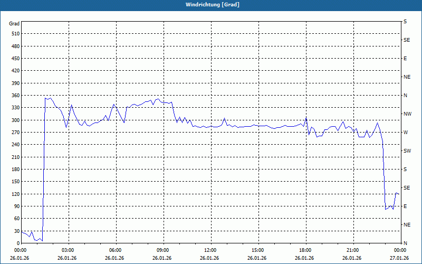This screenshot has height=264, width=422.
Task: Click the 360 y-axis tick label
Action: (x=16, y=96)
